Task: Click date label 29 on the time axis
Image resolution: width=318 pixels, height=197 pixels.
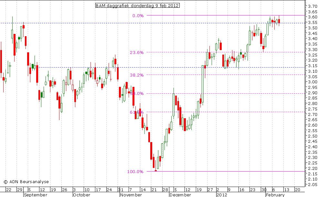Action: point(20,190)
